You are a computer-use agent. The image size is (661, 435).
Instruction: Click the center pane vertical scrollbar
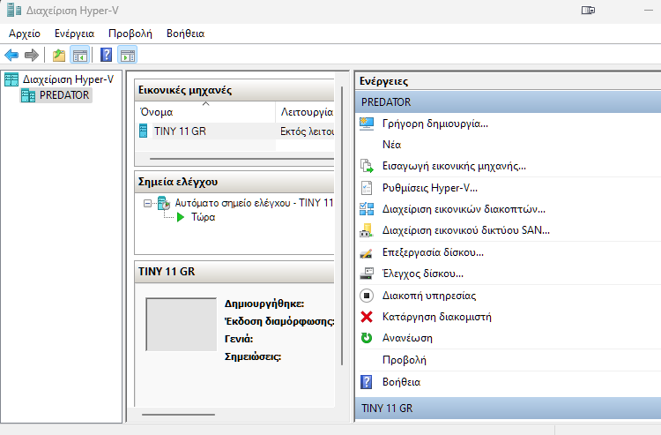click(x=342, y=226)
